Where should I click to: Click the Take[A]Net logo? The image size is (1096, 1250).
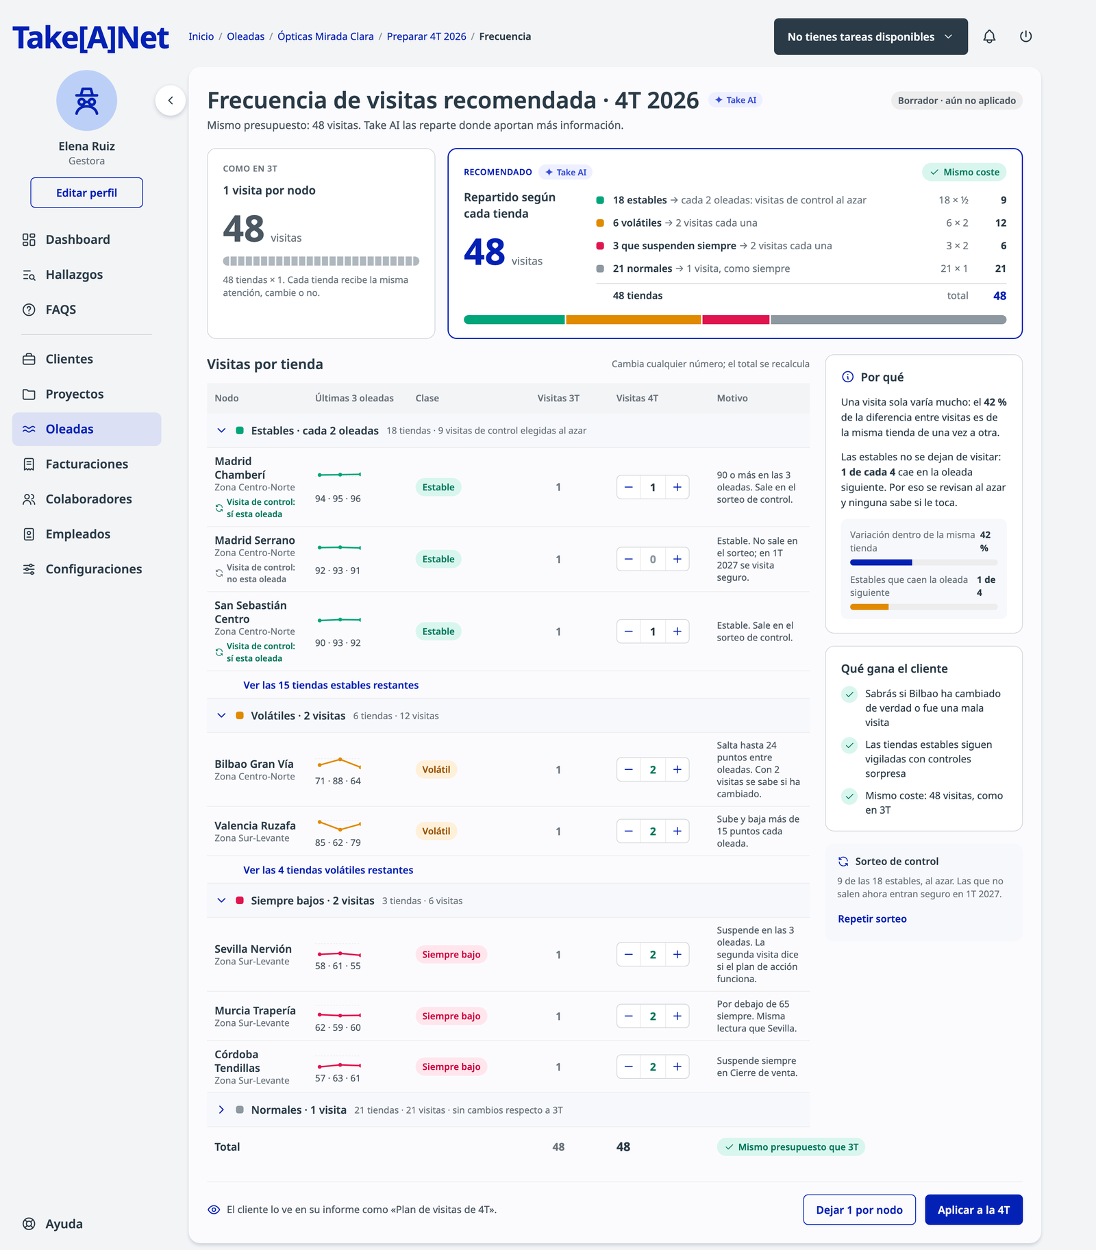point(90,38)
